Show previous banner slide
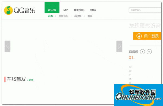This screenshot has width=163, height=106. (8, 46)
